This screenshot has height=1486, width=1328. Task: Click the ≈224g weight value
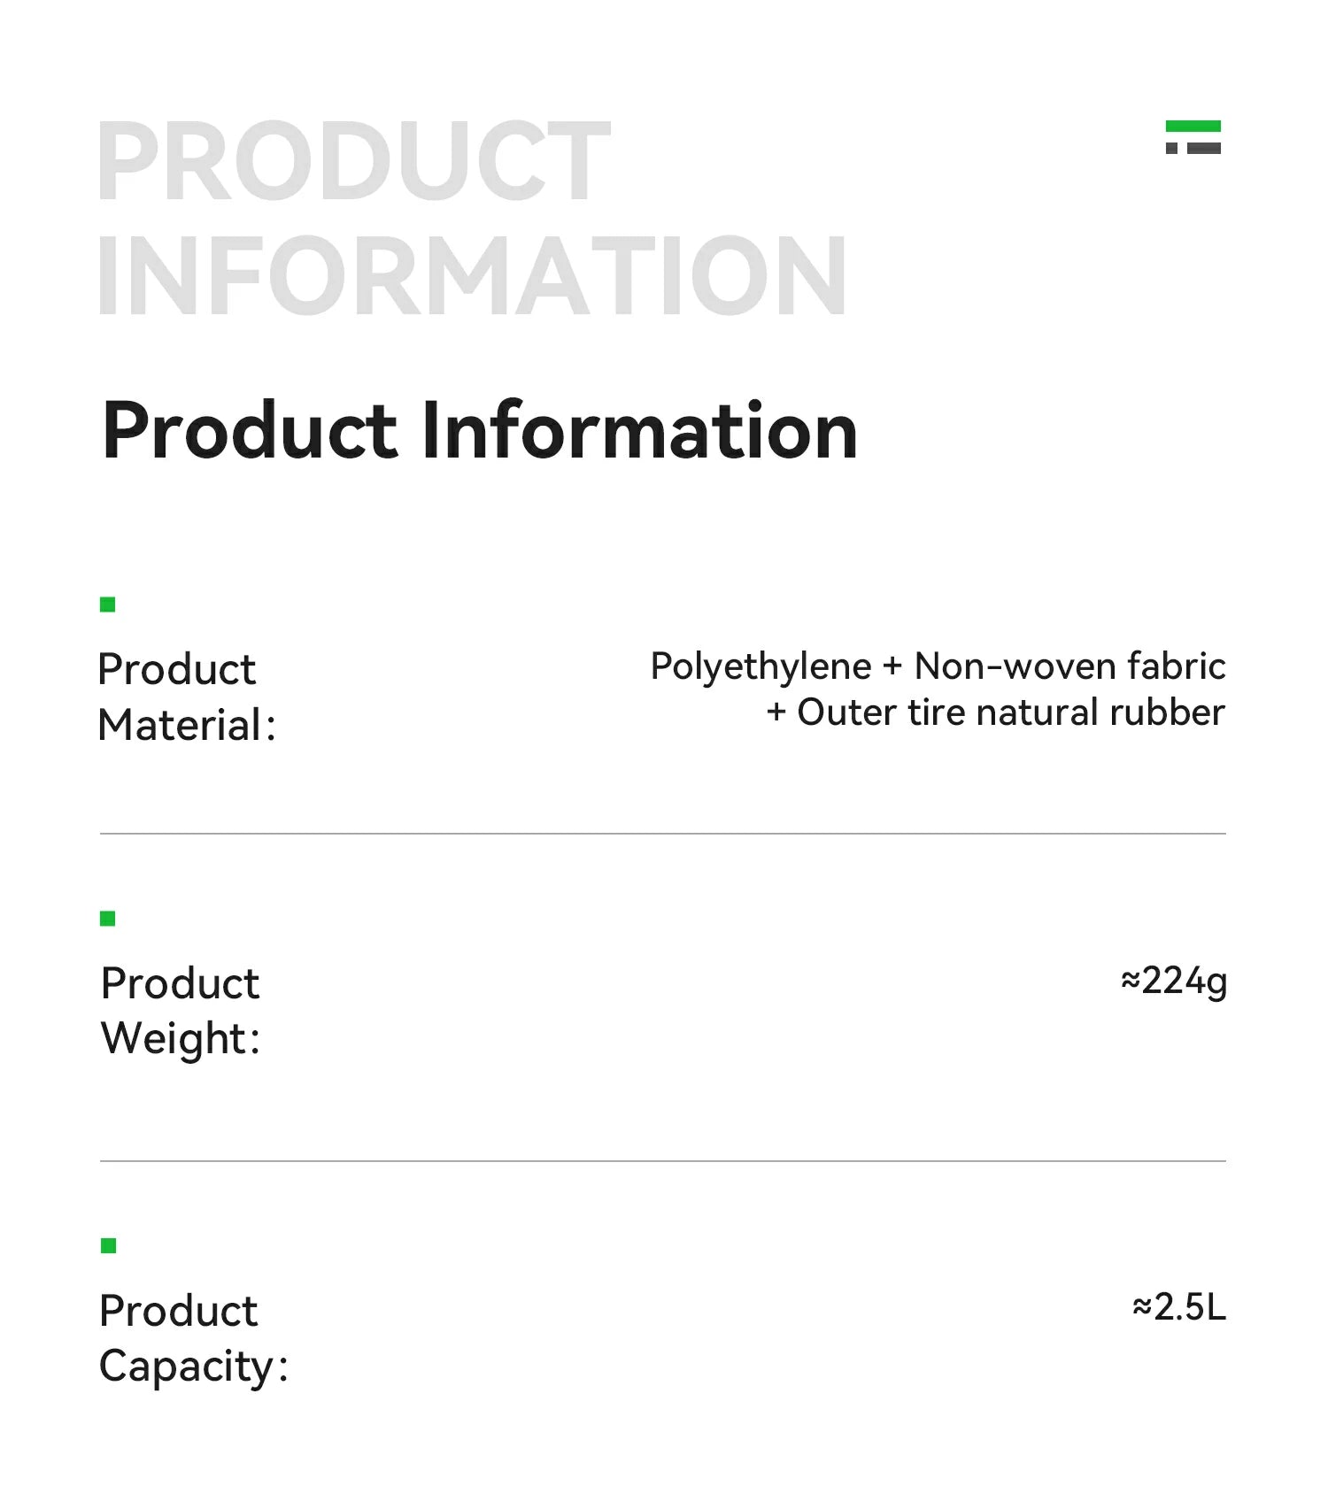point(1174,981)
